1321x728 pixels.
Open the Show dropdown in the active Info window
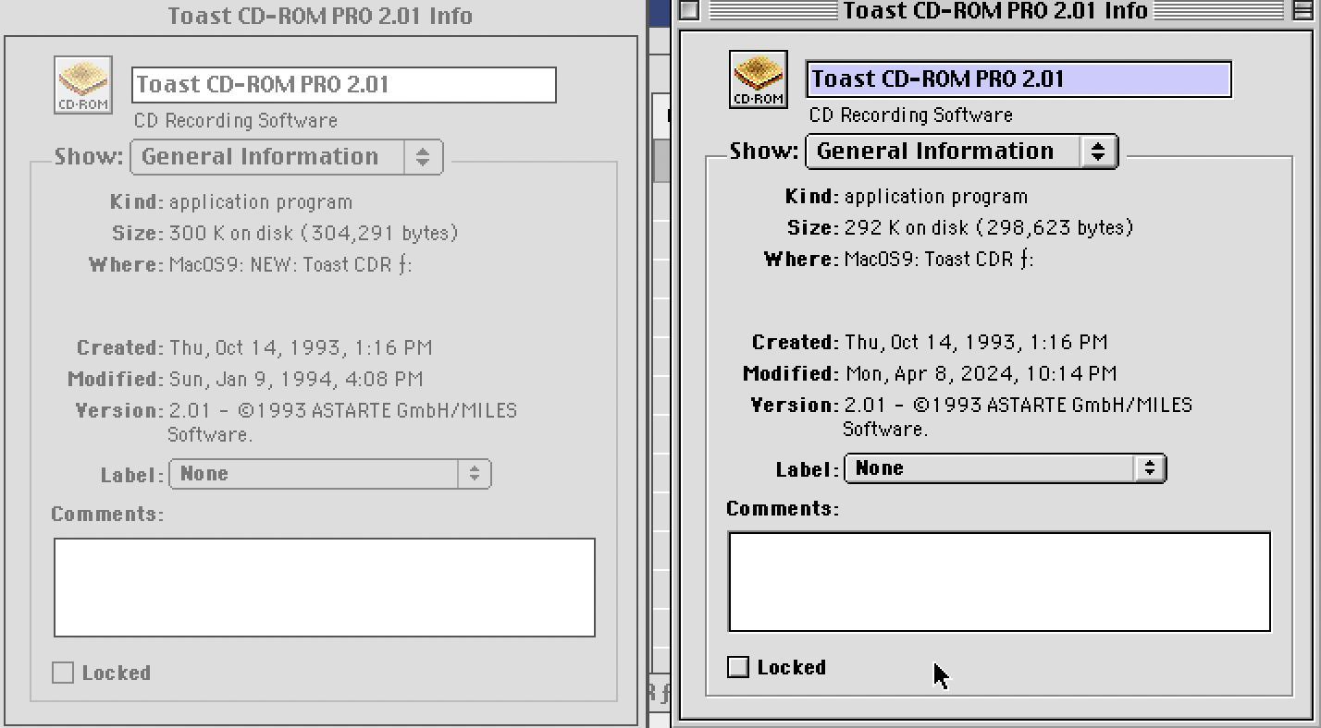coord(962,152)
